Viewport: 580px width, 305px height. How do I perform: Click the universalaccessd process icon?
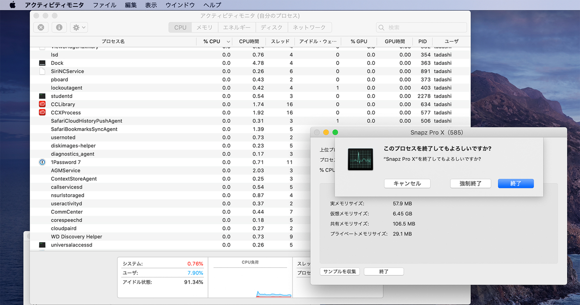[42, 245]
